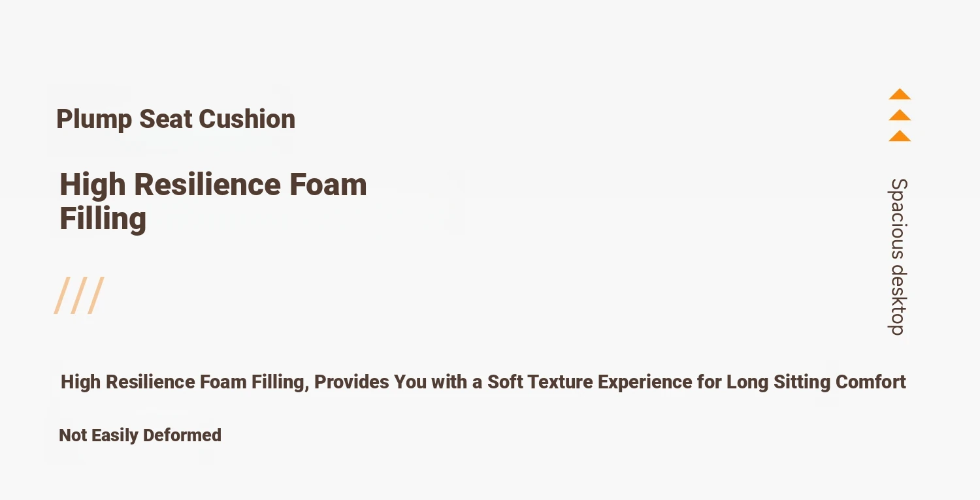This screenshot has width=980, height=500.
Task: Click the large "High Resilience Foam Filling" heading
Action: click(x=213, y=201)
